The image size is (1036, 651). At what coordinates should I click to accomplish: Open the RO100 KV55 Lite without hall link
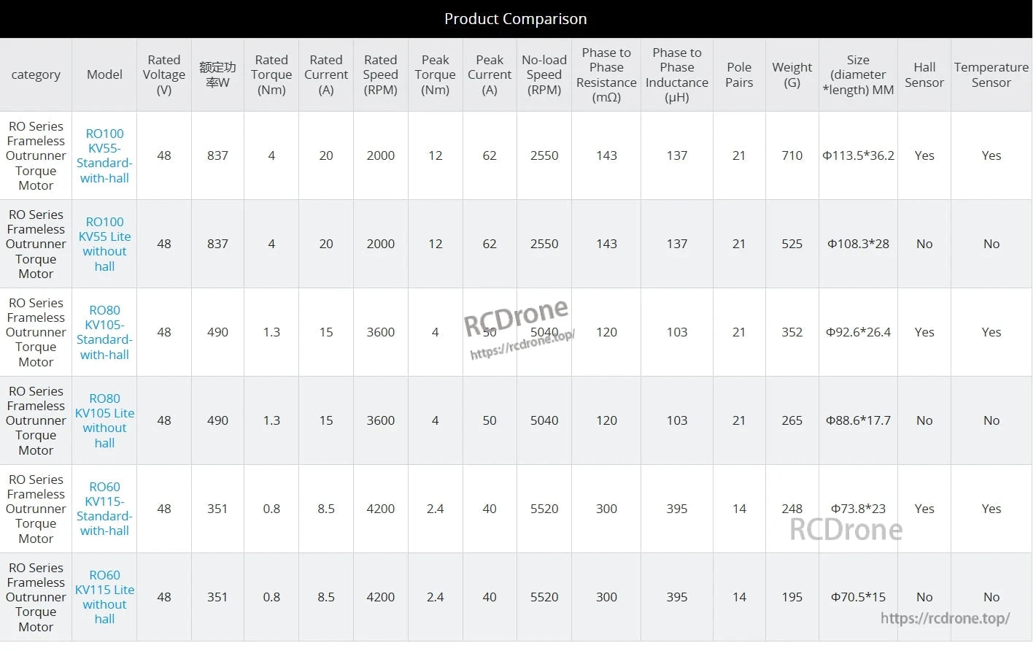point(104,244)
